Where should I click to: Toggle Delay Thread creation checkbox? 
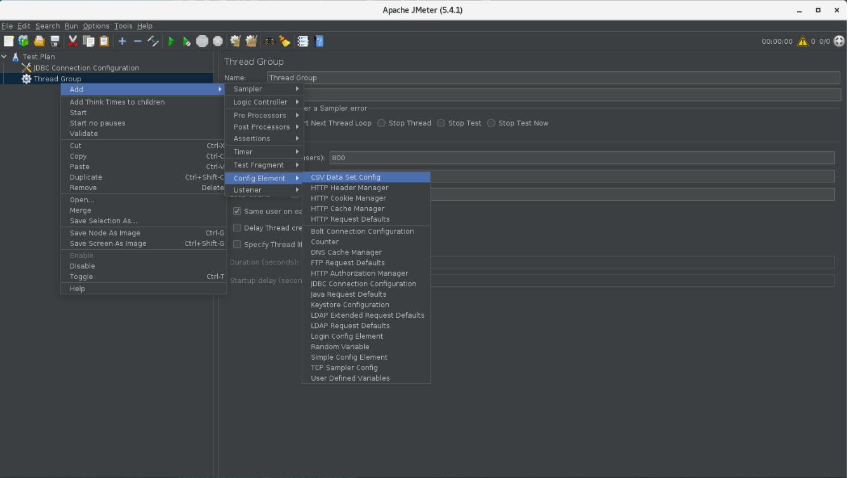pos(237,228)
